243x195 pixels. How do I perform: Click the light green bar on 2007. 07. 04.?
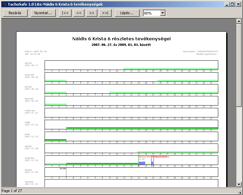point(178,152)
